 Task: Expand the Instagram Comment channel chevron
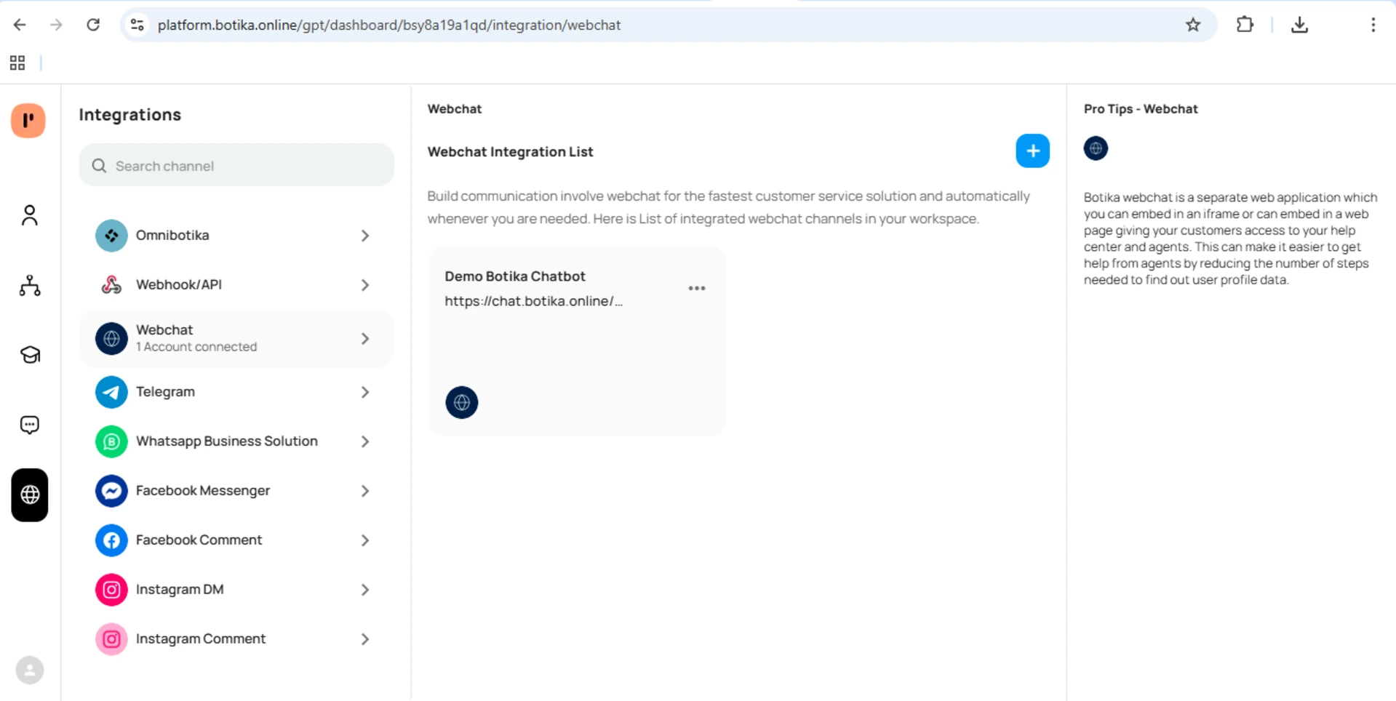tap(364, 639)
